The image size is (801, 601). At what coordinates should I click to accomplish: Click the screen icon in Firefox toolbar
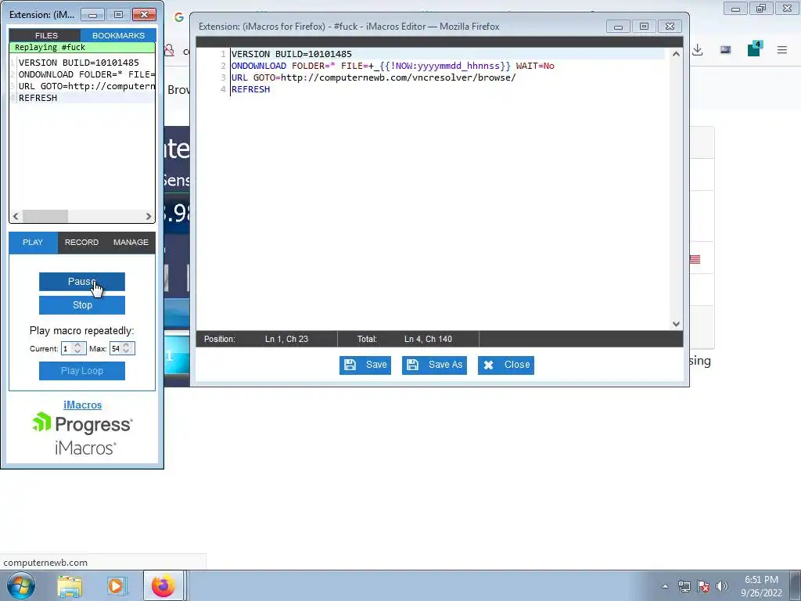pyautogui.click(x=725, y=50)
